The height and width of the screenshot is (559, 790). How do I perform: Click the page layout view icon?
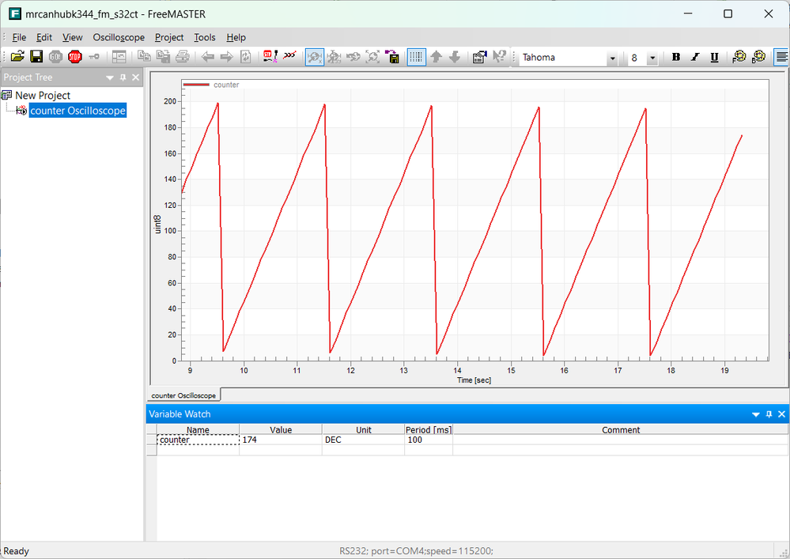coord(119,57)
